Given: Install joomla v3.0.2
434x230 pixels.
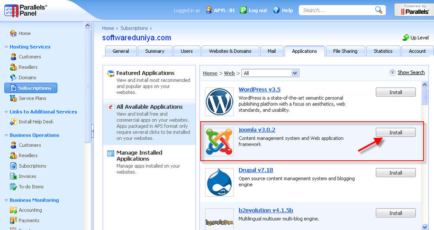Looking at the screenshot, I should [395, 132].
